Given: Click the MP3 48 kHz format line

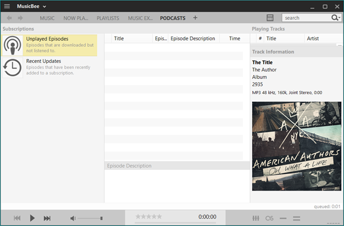Looking at the screenshot, I should 287,93.
